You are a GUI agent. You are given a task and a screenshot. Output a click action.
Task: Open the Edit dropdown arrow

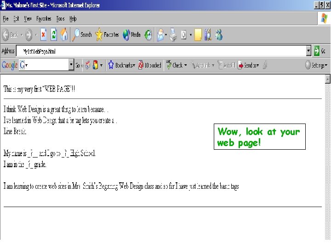tap(191, 35)
